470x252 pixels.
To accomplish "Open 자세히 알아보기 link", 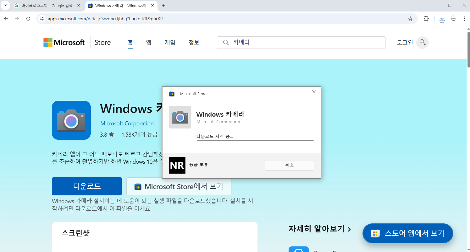I will [317, 229].
